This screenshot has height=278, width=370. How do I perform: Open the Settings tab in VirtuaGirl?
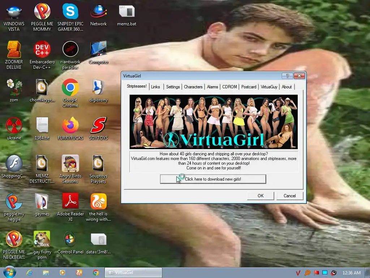coord(173,87)
